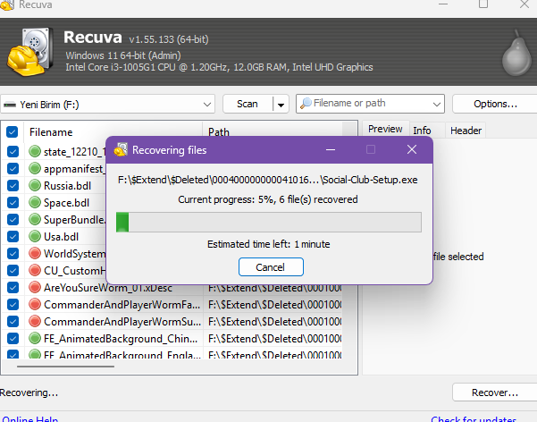Uncheck the Usa.bdl checkbox
The width and height of the screenshot is (537, 422).
13,236
